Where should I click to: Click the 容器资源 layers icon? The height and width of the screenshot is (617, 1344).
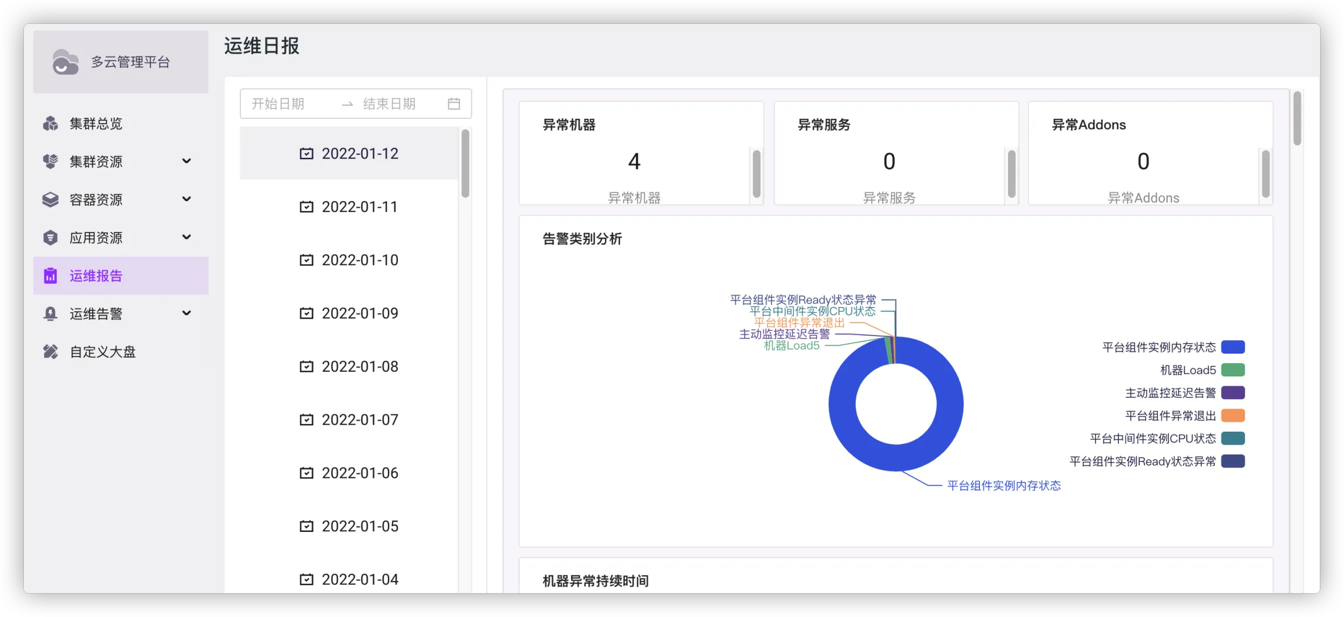click(x=51, y=200)
